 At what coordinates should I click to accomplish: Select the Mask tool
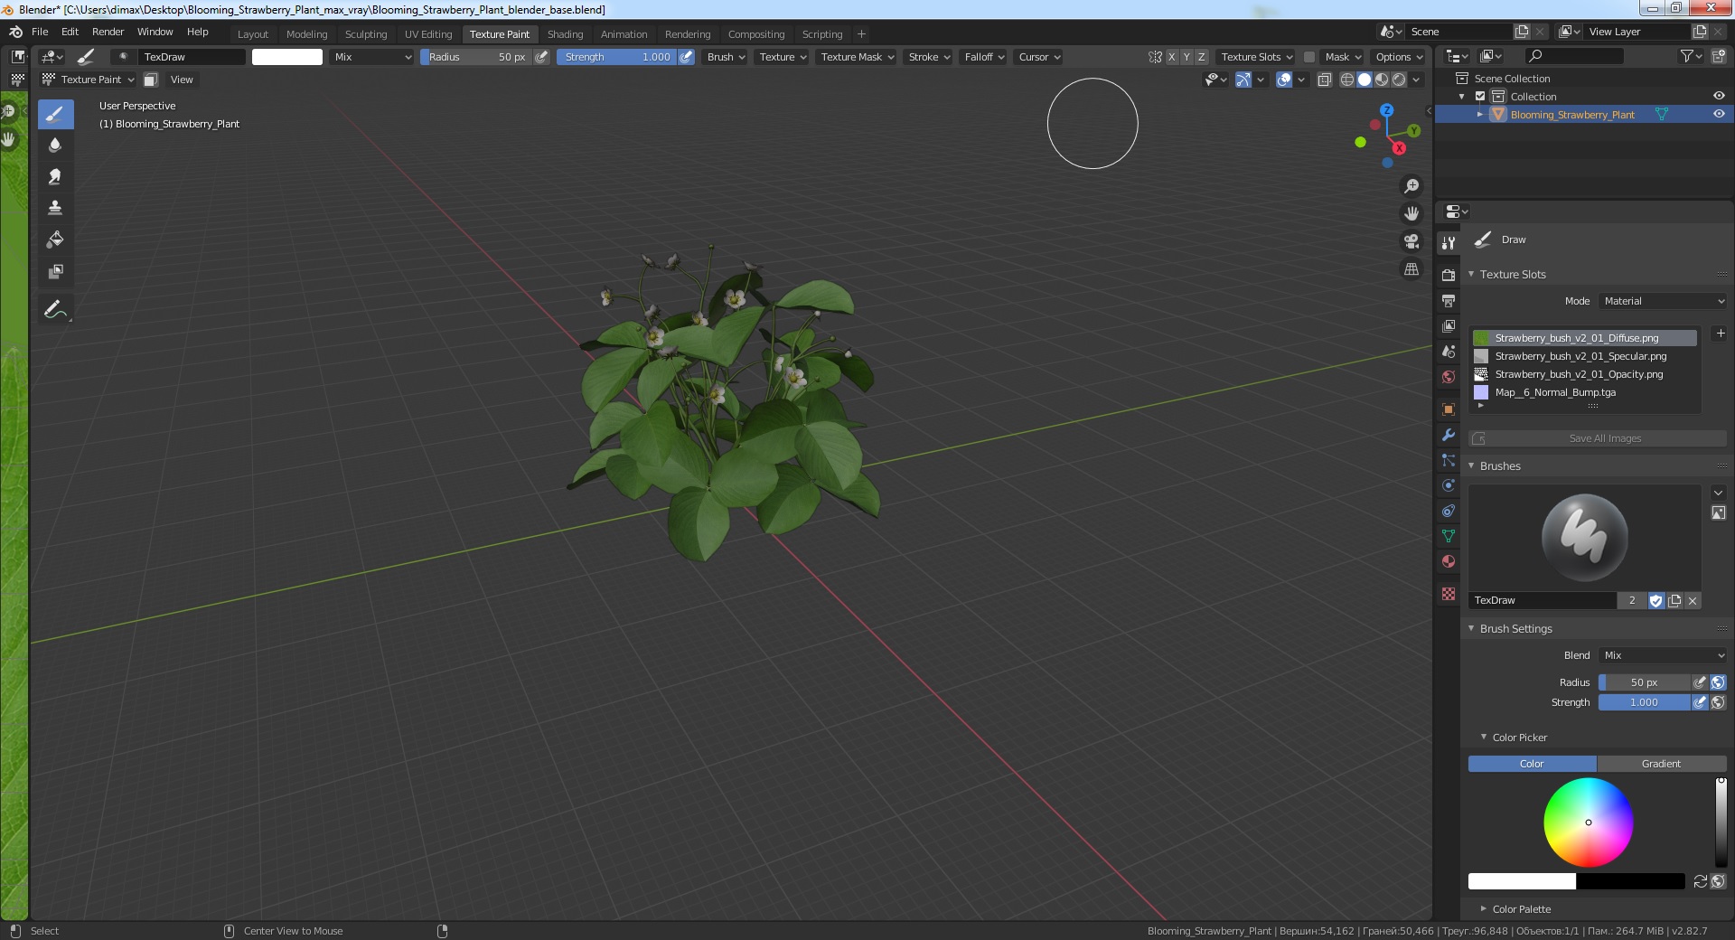click(x=55, y=271)
